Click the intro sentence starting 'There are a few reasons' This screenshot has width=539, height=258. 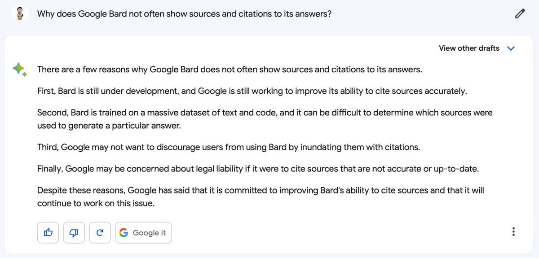(x=230, y=70)
